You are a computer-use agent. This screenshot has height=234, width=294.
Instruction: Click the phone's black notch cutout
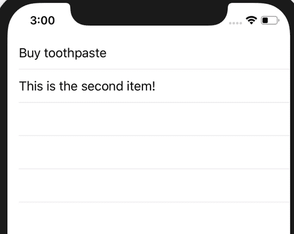click(149, 13)
